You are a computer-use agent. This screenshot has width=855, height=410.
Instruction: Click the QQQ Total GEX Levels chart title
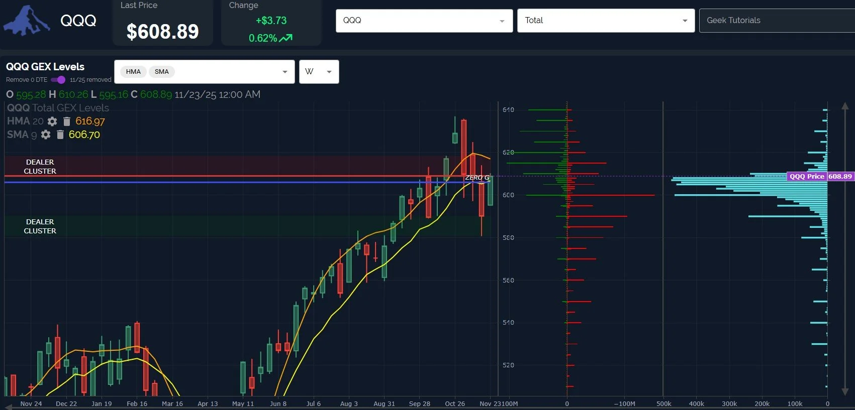click(x=58, y=108)
